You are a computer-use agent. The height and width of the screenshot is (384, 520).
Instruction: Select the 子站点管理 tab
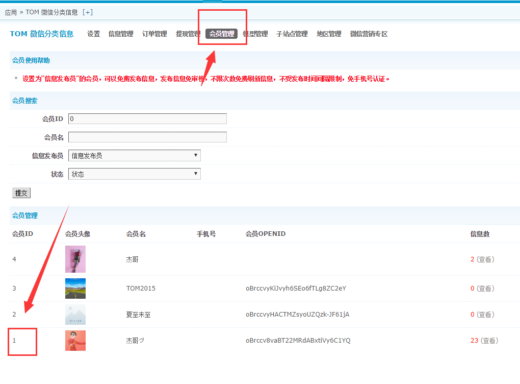click(x=292, y=34)
